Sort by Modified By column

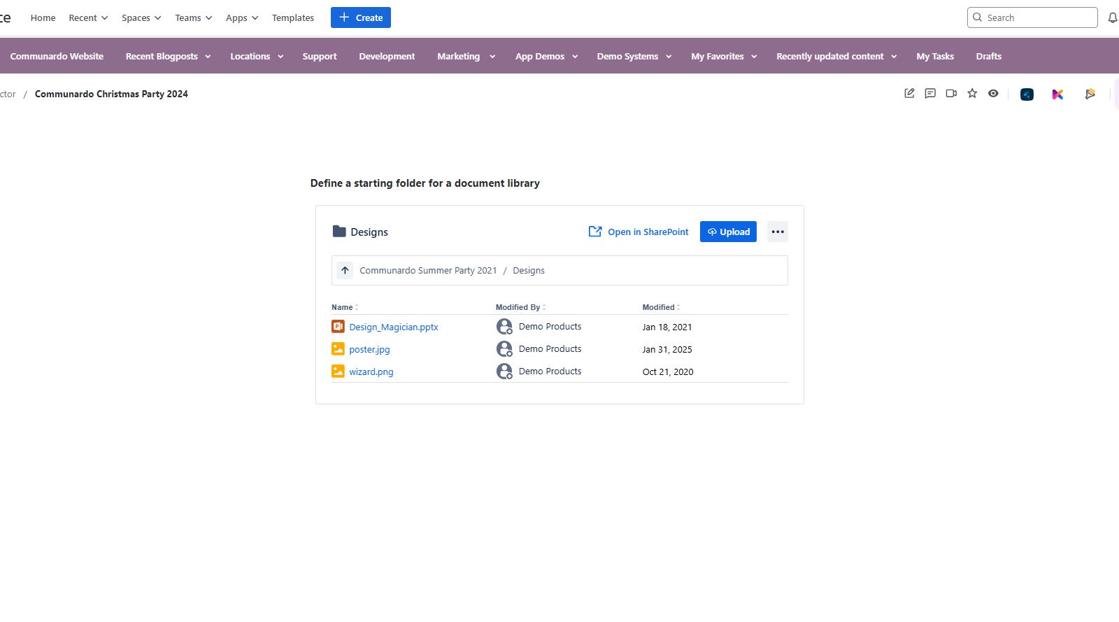[x=520, y=307]
